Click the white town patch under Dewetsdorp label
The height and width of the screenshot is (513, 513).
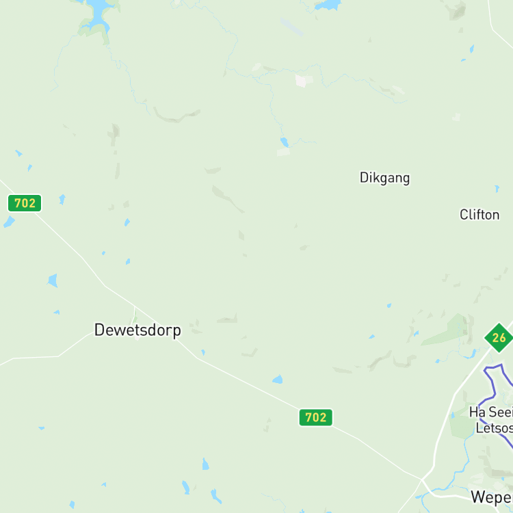pos(137,338)
